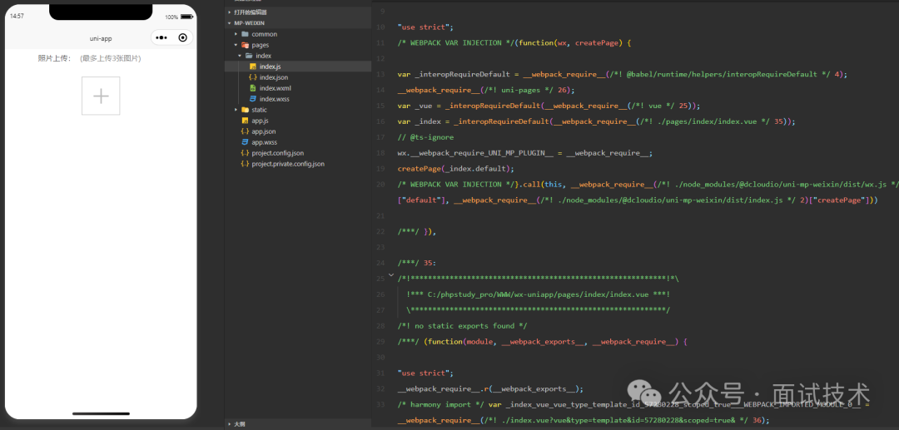Click the app.json braces icon

click(x=245, y=131)
